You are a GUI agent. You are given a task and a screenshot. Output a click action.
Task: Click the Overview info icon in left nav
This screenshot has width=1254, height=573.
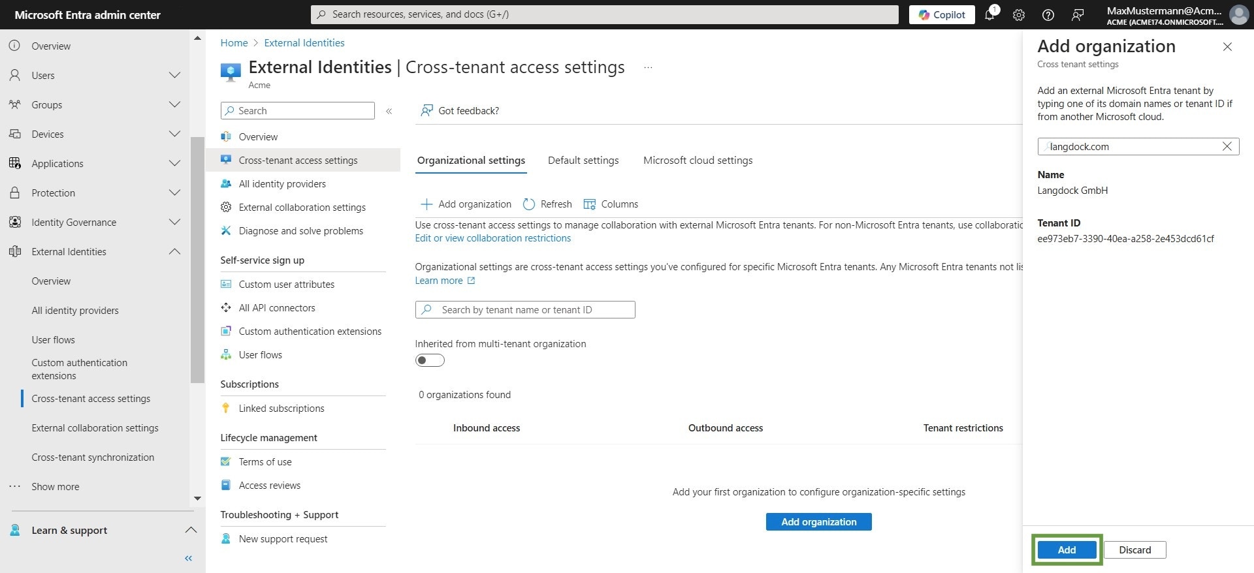click(14, 46)
